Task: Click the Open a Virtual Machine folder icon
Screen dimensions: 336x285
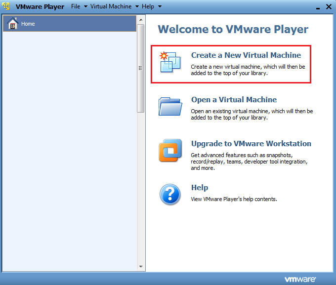Action: pos(170,107)
